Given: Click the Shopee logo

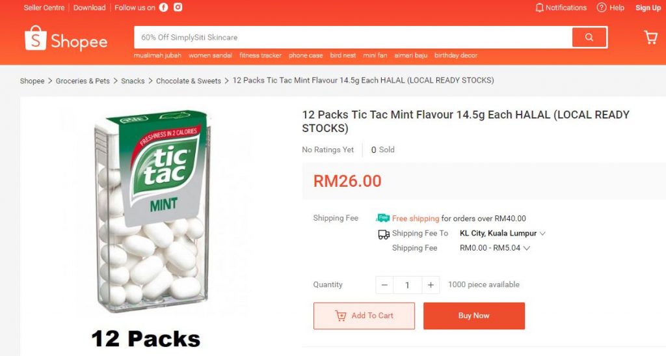Looking at the screenshot, I should [66, 40].
